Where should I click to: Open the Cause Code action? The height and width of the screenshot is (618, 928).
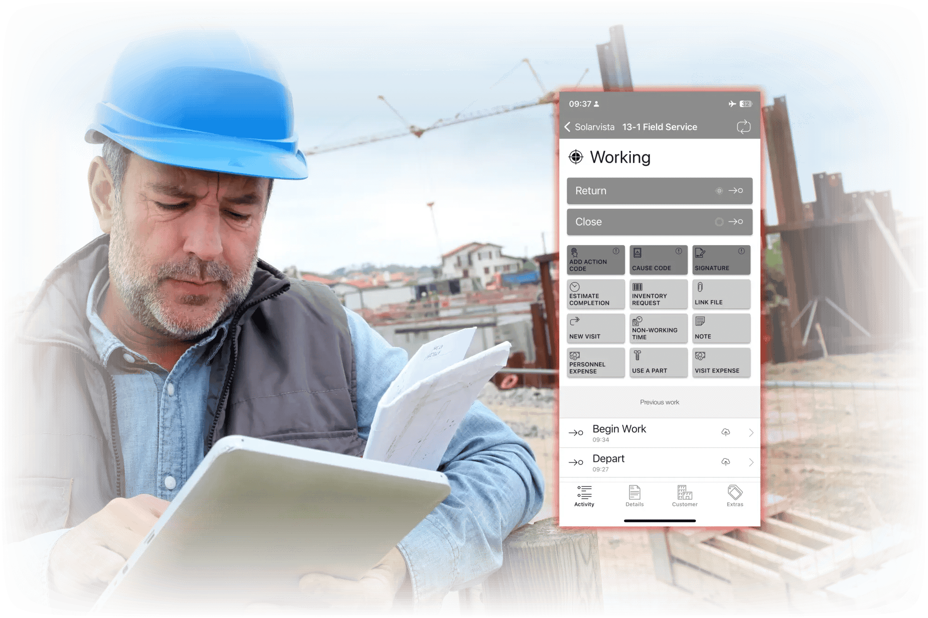pyautogui.click(x=658, y=260)
